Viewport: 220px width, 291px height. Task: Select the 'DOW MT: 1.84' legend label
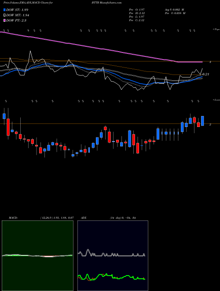coord(18,15)
